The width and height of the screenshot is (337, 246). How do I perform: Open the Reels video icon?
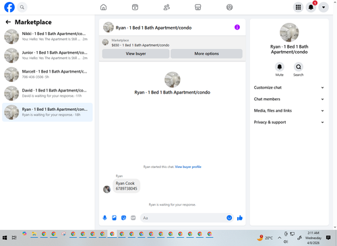click(135, 7)
